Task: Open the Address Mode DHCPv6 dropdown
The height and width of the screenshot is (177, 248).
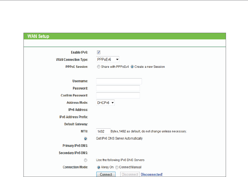Action: coord(105,103)
